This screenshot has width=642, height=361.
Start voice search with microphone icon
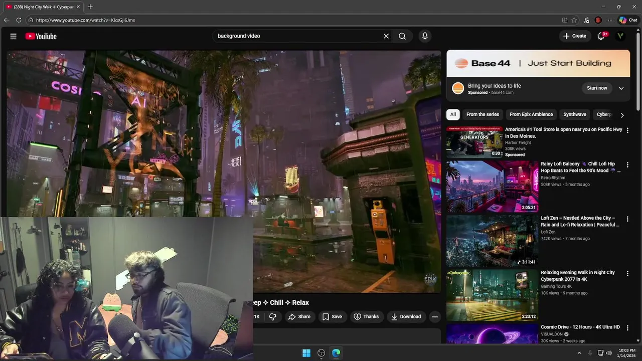tap(425, 36)
